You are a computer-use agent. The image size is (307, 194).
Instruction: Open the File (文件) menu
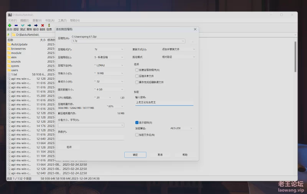12,20
